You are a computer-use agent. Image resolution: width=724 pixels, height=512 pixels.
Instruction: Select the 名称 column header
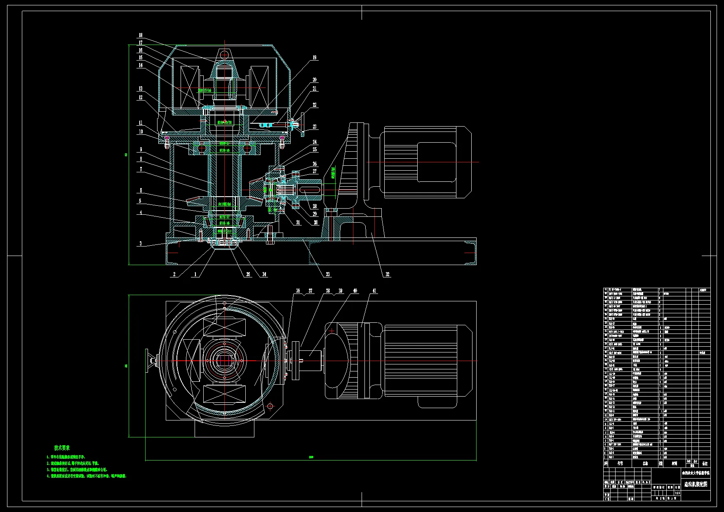pos(645,464)
